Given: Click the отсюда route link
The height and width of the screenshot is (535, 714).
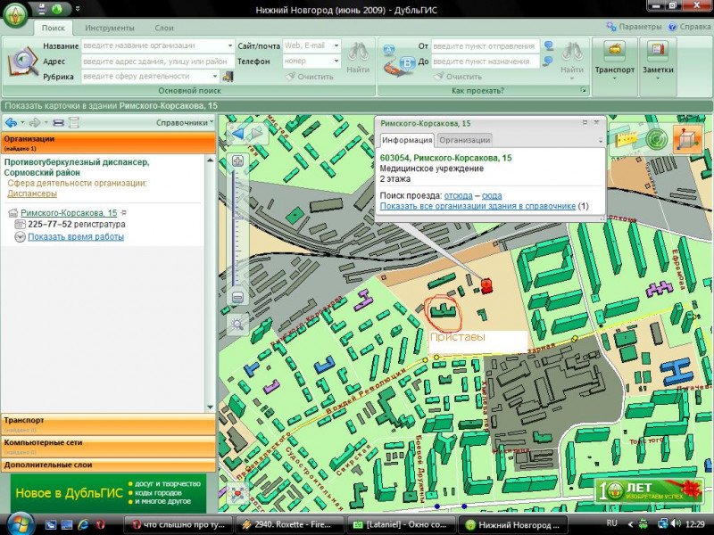Looking at the screenshot, I should [458, 194].
